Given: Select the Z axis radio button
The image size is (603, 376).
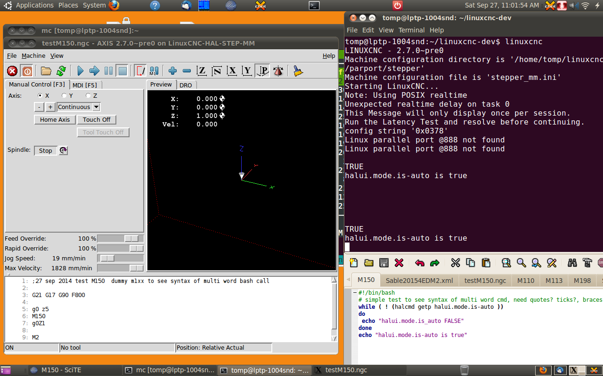Looking at the screenshot, I should point(88,95).
